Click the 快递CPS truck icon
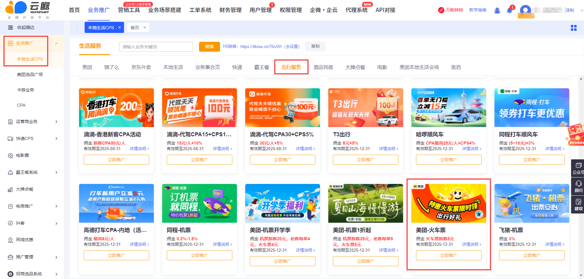The width and height of the screenshot is (584, 279). click(10, 138)
